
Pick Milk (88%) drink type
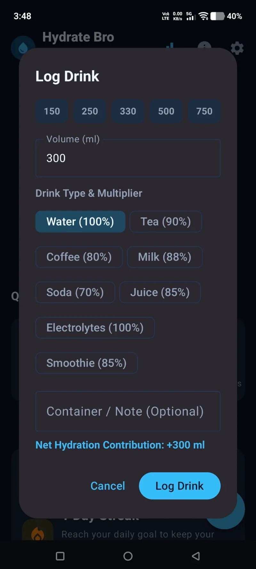point(165,257)
